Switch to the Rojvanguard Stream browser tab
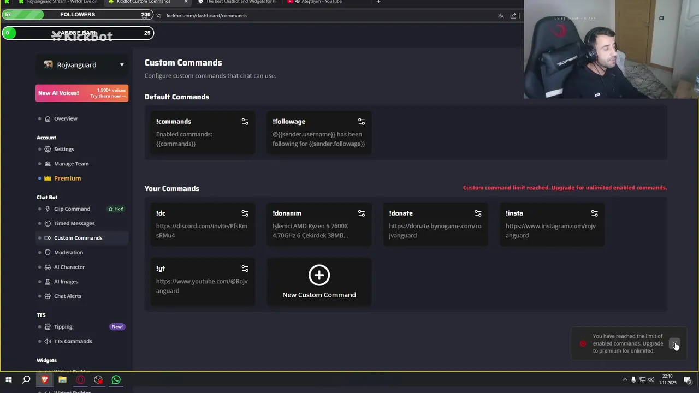The image size is (699, 393). (x=57, y=2)
